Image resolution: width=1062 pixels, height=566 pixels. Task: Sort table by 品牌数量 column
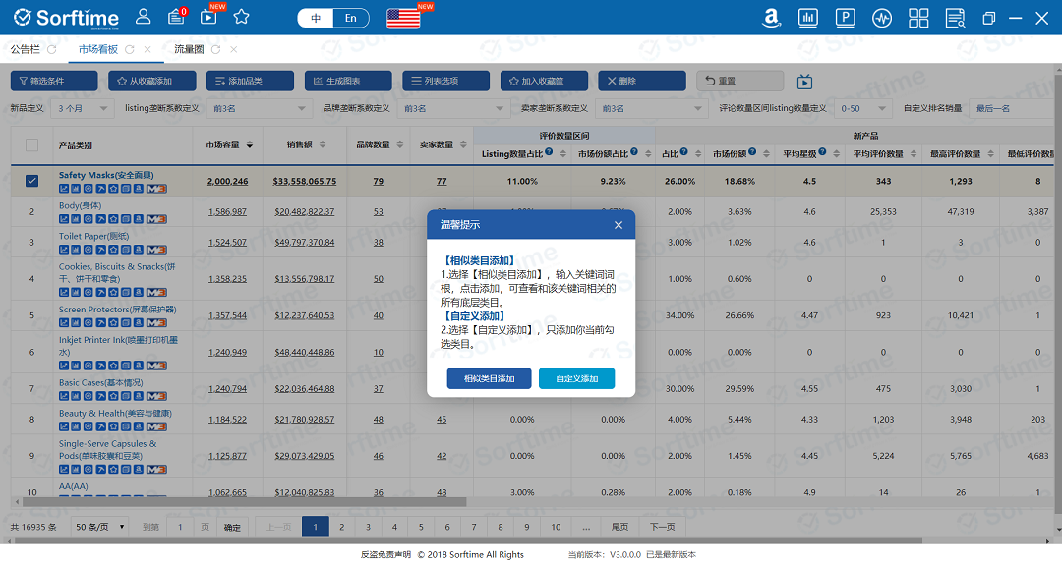[x=399, y=144]
